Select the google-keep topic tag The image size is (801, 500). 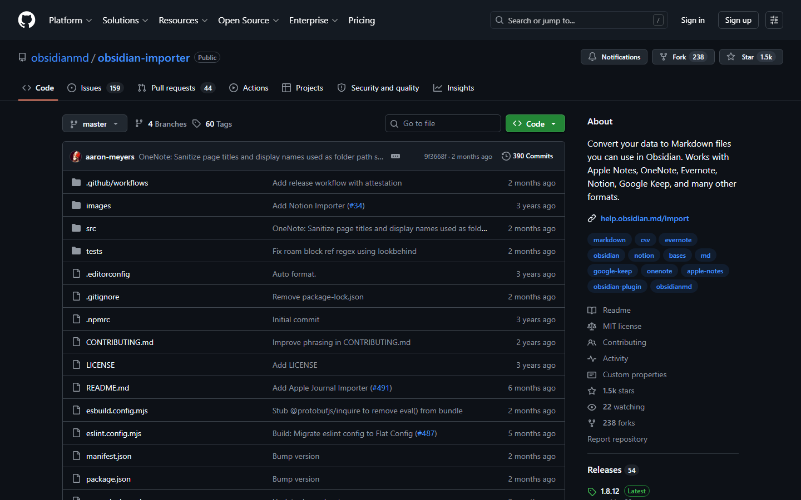coord(612,271)
